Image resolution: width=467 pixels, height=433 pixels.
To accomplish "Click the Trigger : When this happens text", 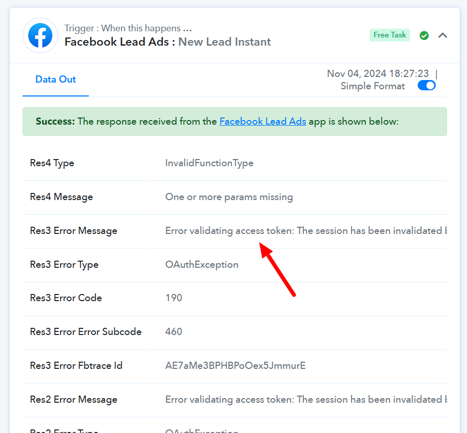I will click(x=128, y=28).
